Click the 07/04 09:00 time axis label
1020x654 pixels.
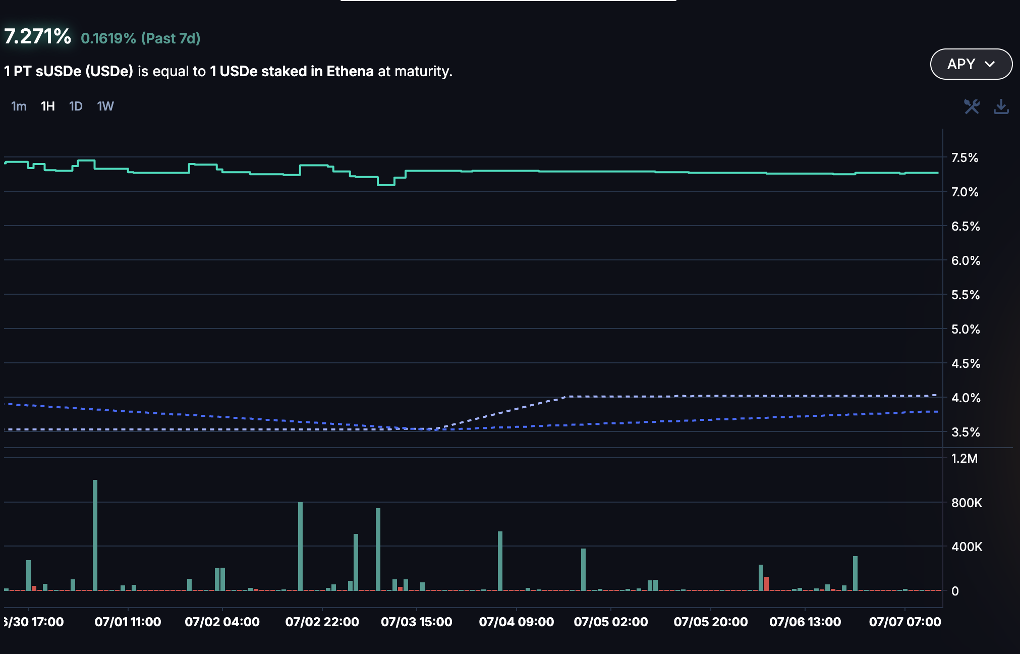pos(516,622)
